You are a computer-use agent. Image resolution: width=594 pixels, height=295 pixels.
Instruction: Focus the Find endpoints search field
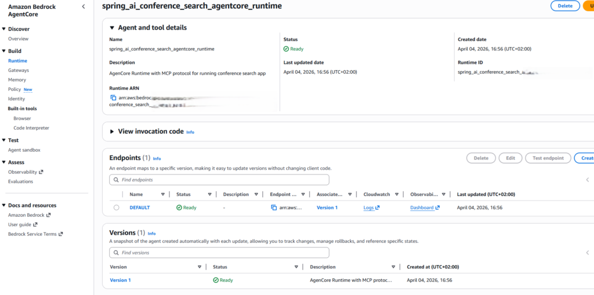tap(219, 180)
